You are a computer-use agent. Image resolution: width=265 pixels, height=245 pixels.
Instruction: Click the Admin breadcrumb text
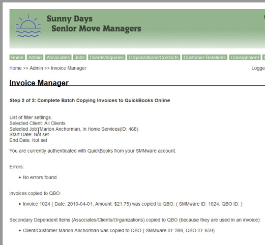[36, 68]
